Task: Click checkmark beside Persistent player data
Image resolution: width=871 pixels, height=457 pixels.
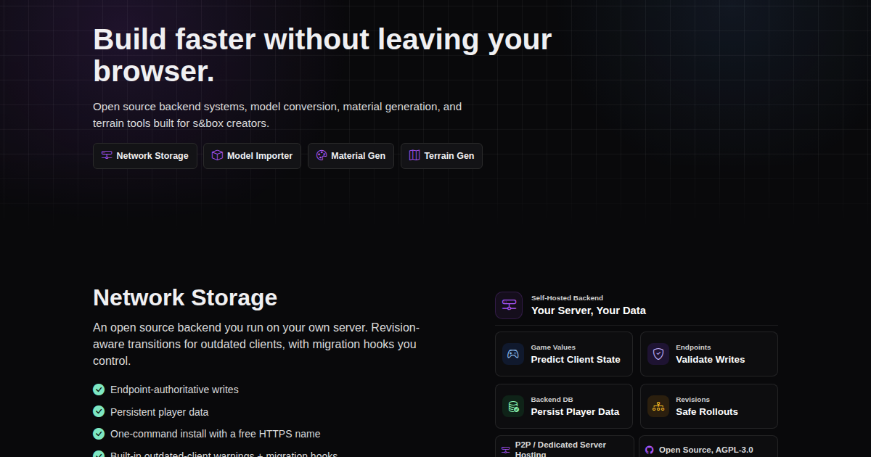Action: click(x=99, y=411)
